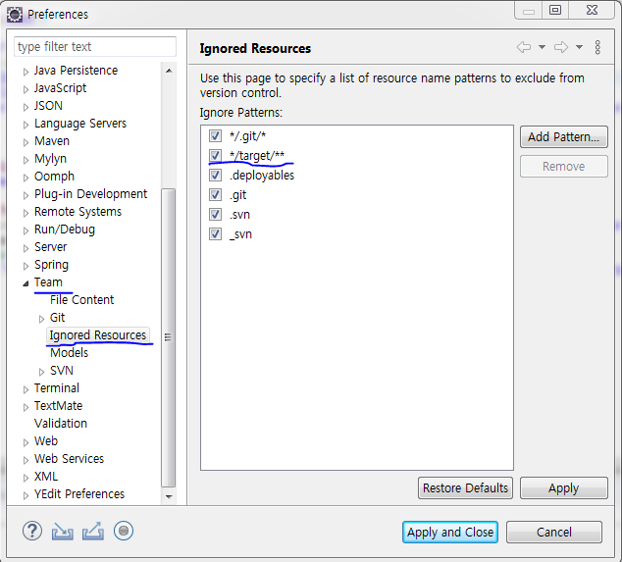
Task: Select Web Services in the tree
Action: [69, 458]
